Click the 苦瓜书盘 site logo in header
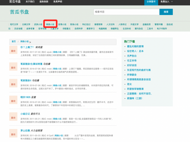Screen dimensions: 190x142 point(19,12)
